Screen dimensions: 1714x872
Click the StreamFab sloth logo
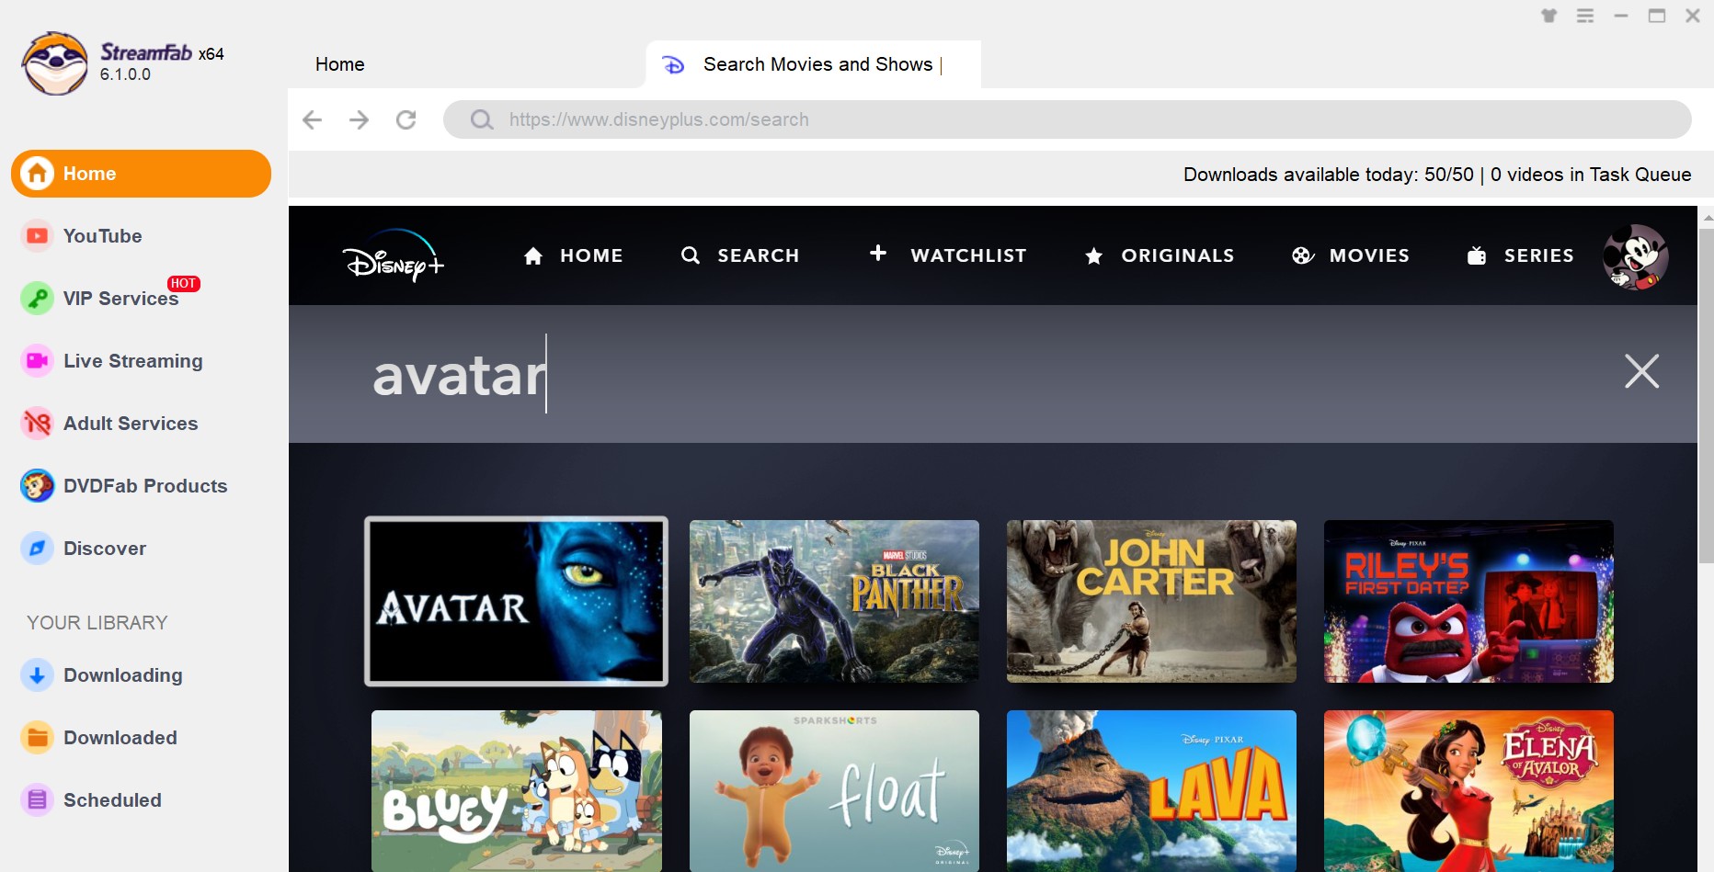pos(55,63)
